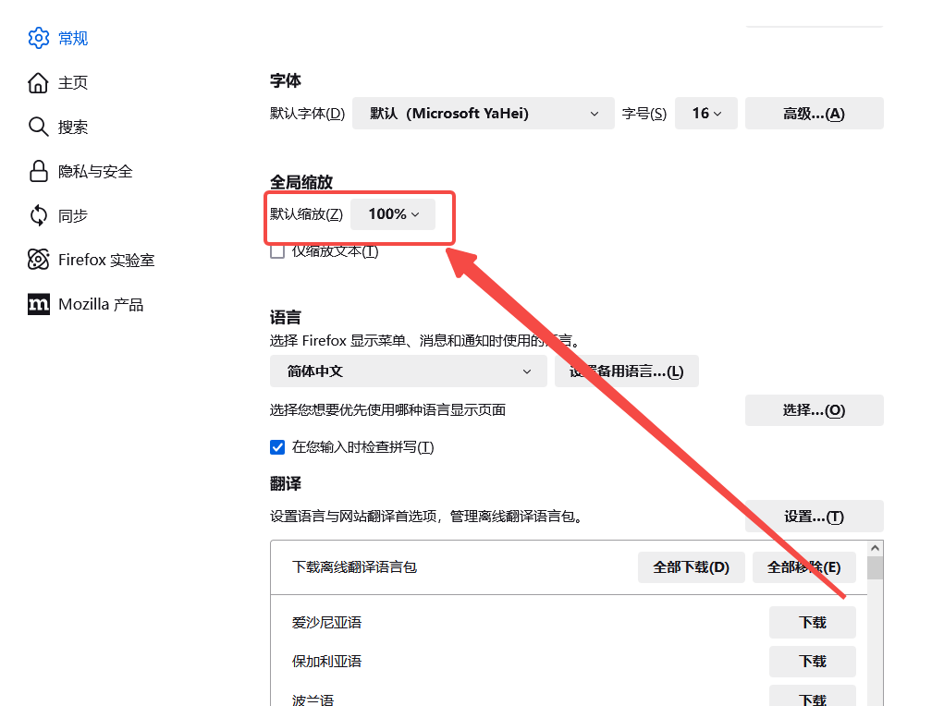
Task: Click the 字号 label
Action: [x=644, y=113]
